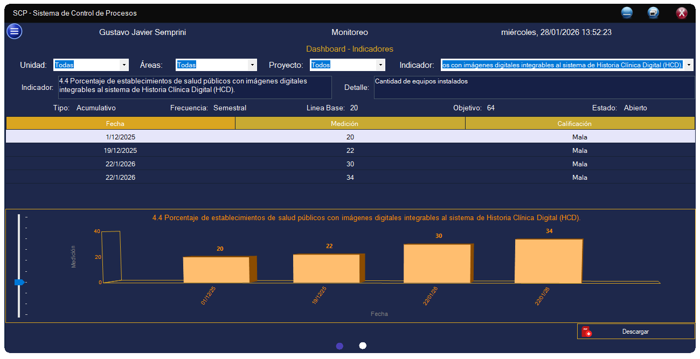Select the table row with measurement 34

point(350,178)
